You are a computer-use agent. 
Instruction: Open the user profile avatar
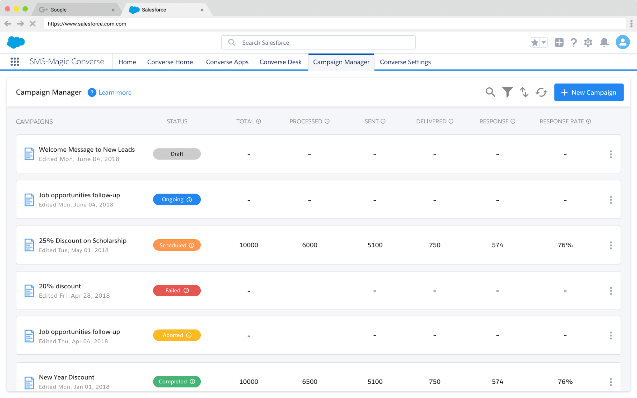tap(623, 42)
